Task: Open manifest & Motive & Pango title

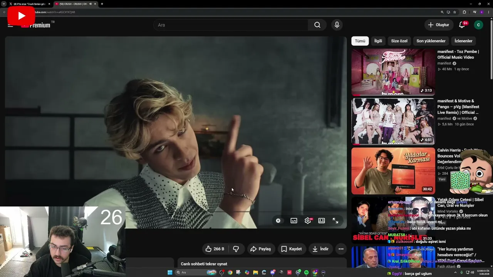Action: click(x=458, y=107)
